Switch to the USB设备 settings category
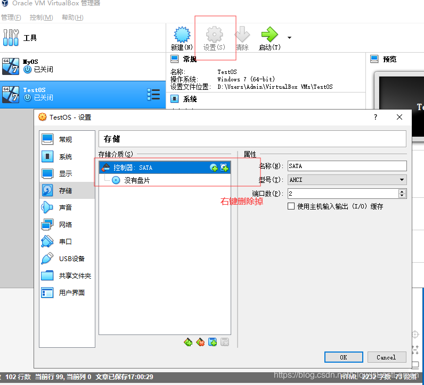424x385 pixels. [67, 258]
